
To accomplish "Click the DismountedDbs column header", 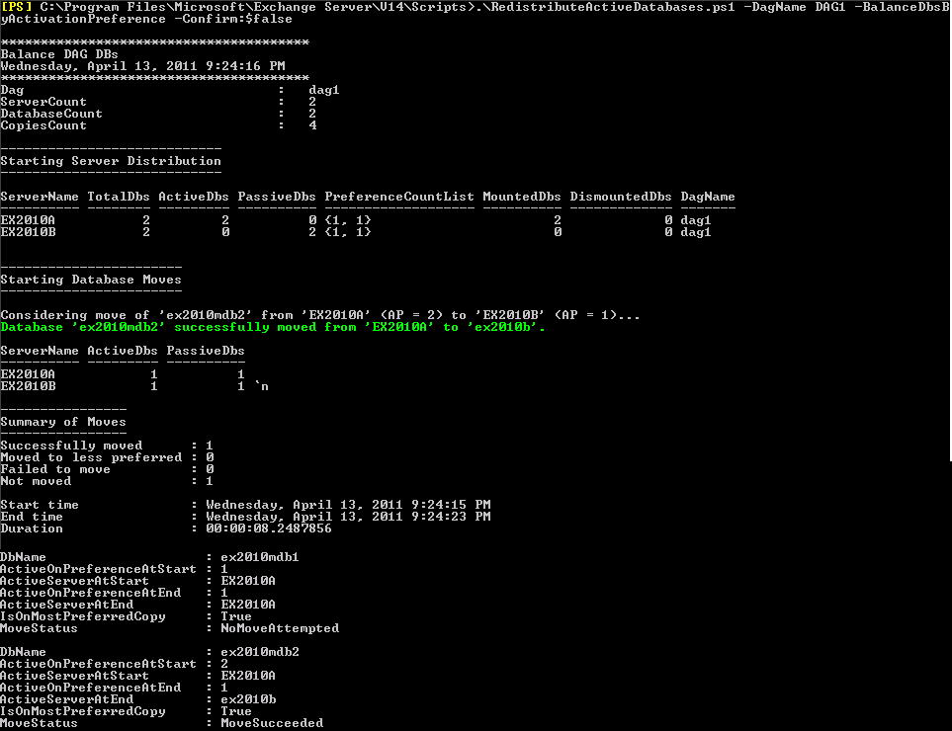I will (x=621, y=197).
